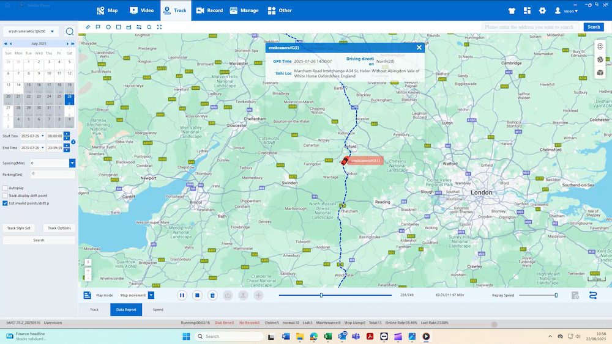This screenshot has height=344, width=612.
Task: Switch to the Video menu
Action: pyautogui.click(x=142, y=10)
